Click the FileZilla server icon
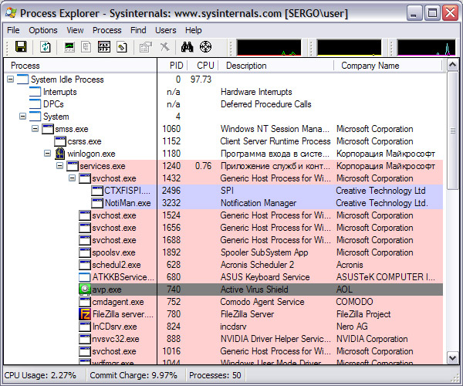Image resolution: width=463 pixels, height=386 pixels. tap(84, 314)
